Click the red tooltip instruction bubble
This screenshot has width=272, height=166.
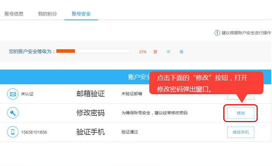(206, 82)
